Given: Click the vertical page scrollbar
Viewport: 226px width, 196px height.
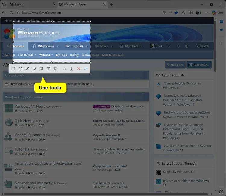Looking at the screenshot, I should click(x=215, y=46).
